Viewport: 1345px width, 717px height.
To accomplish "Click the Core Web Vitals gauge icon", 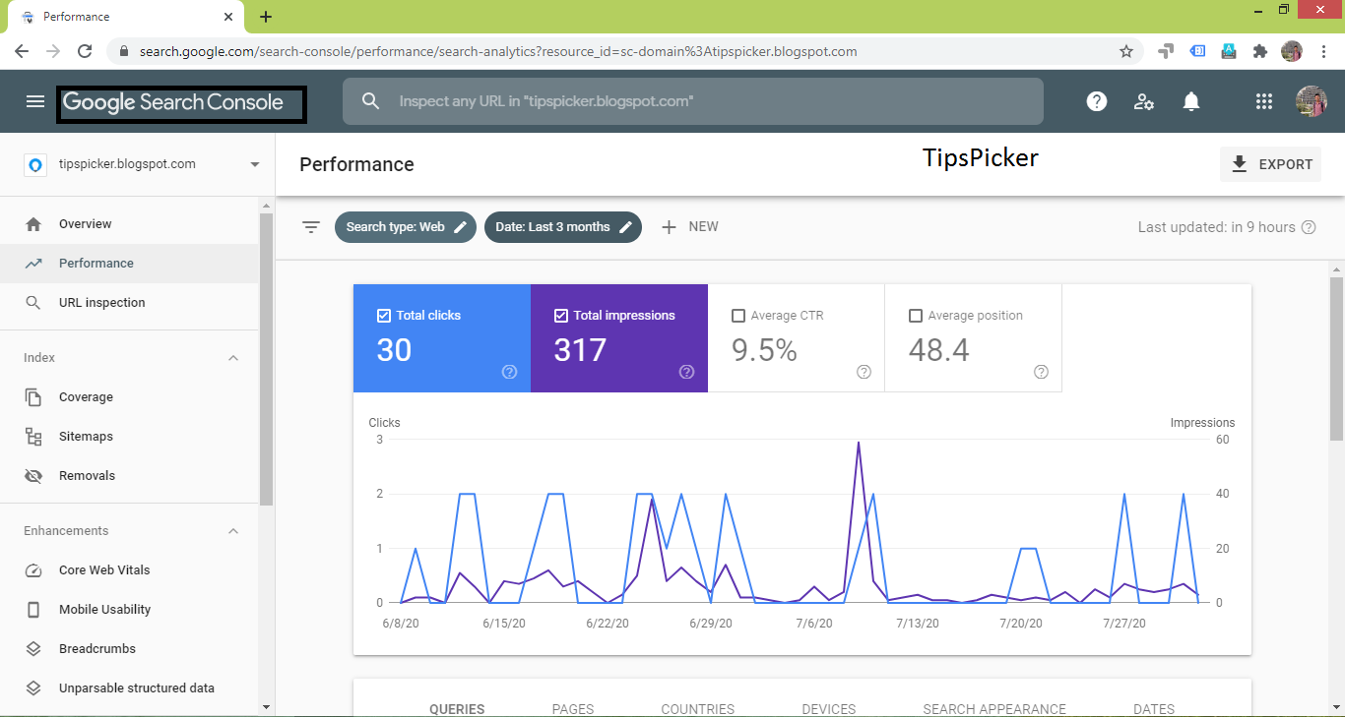I will [x=33, y=570].
